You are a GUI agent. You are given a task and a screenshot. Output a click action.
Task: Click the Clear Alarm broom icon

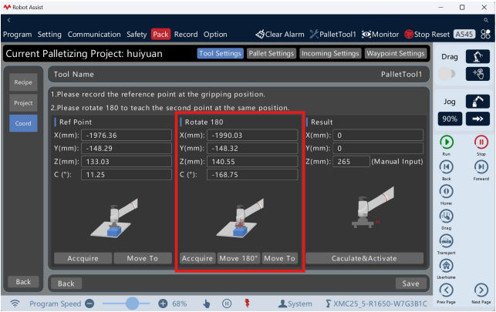[x=260, y=34]
